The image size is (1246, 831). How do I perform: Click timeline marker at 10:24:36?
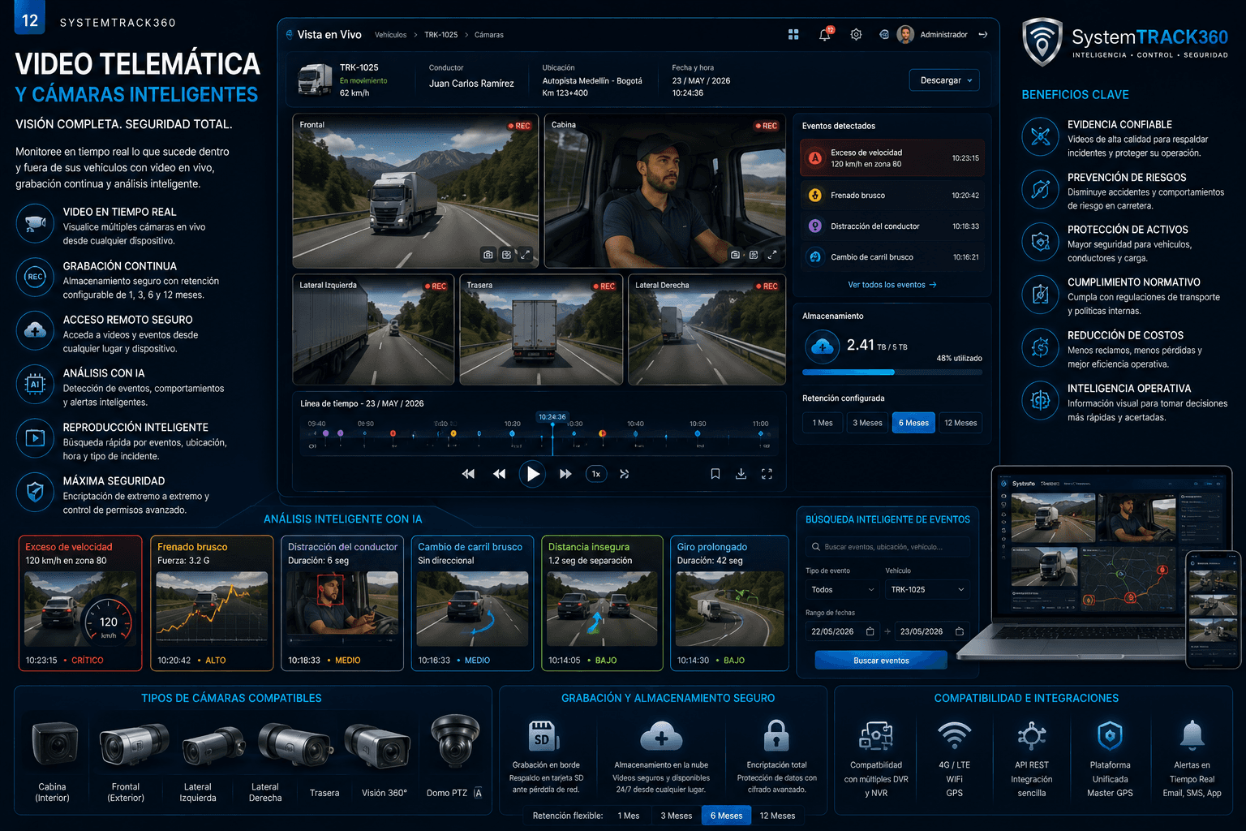[x=552, y=417]
